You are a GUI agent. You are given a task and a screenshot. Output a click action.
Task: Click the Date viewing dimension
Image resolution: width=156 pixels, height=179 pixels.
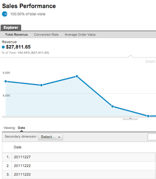click(21, 128)
